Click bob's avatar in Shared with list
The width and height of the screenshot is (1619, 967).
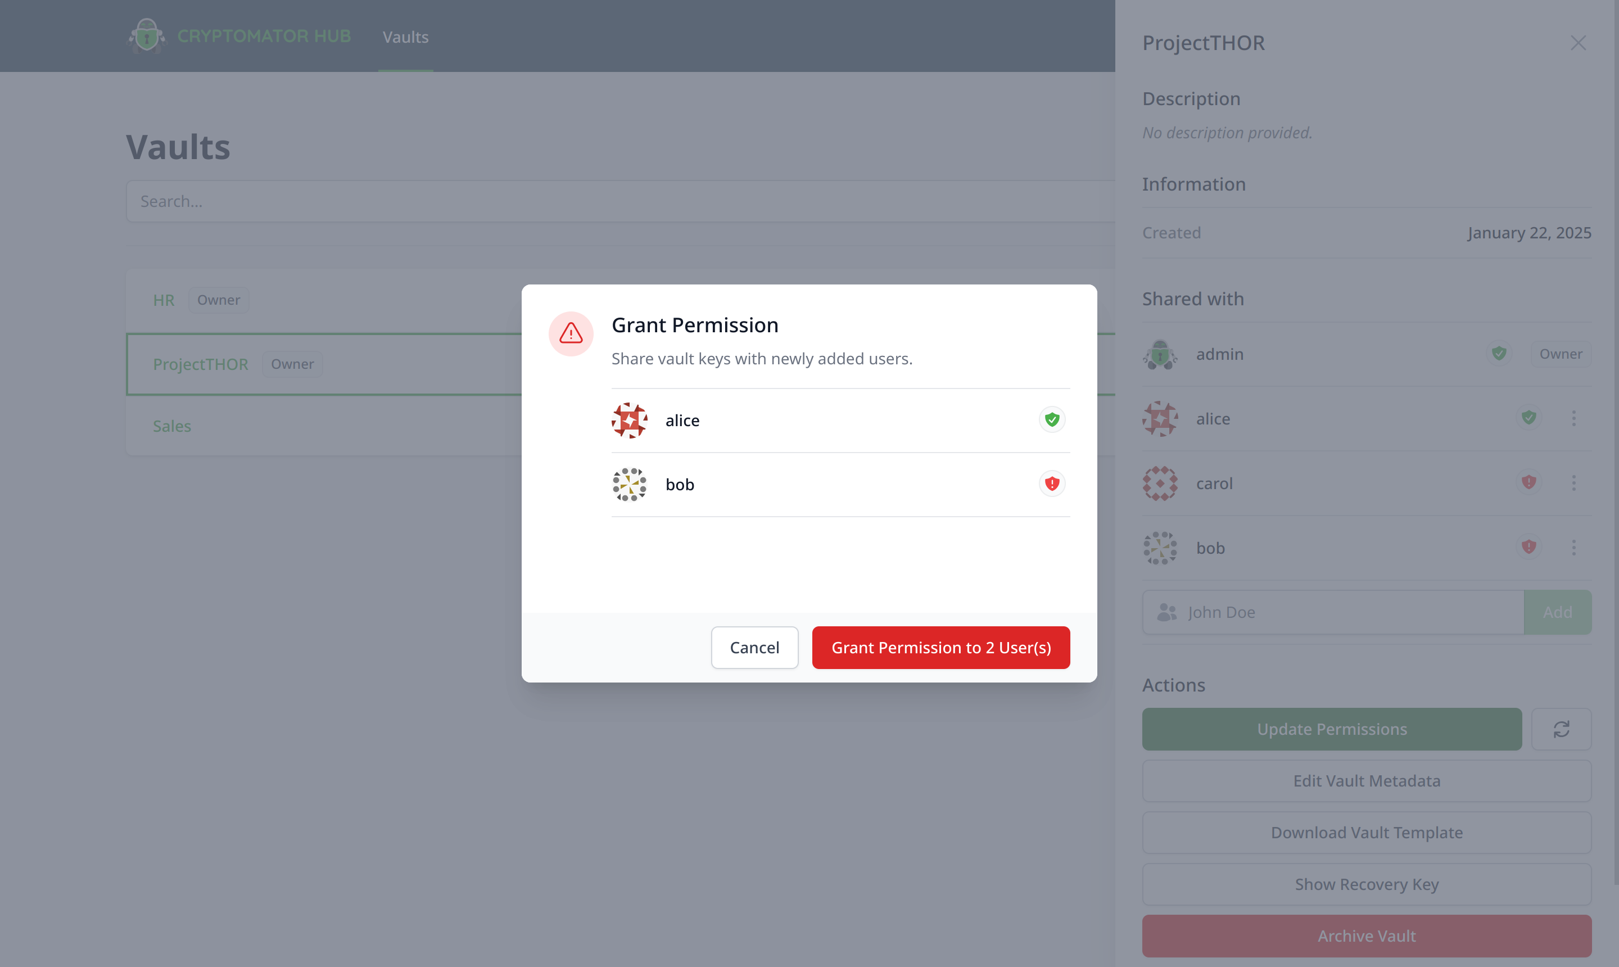click(1160, 548)
